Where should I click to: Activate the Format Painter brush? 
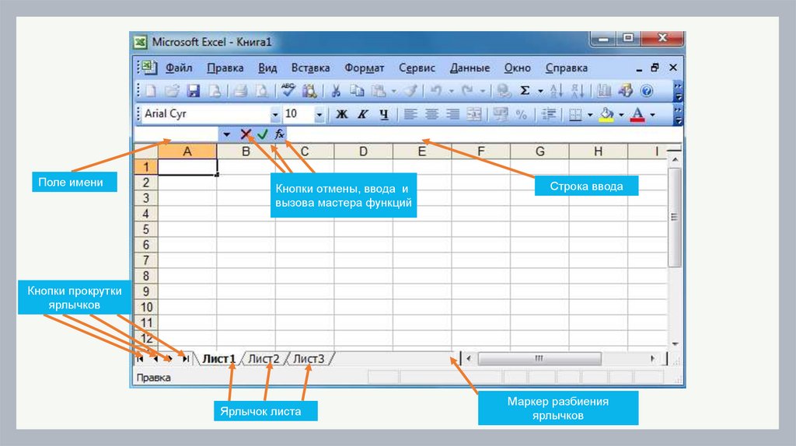pos(410,91)
